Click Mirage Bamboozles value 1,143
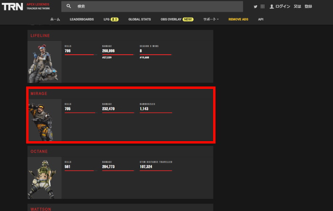333x211 pixels. [x=144, y=109]
